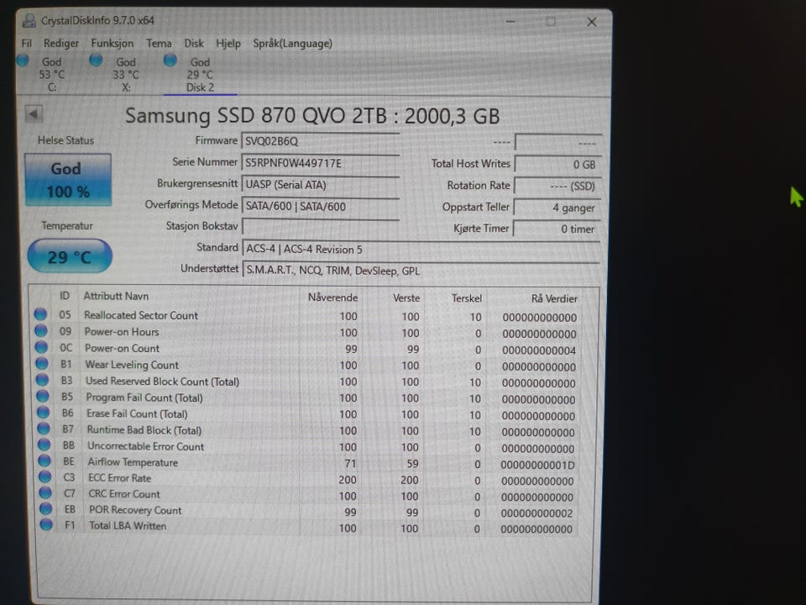Click the Samsung SSD 870 QVO 2TB title

tap(312, 116)
